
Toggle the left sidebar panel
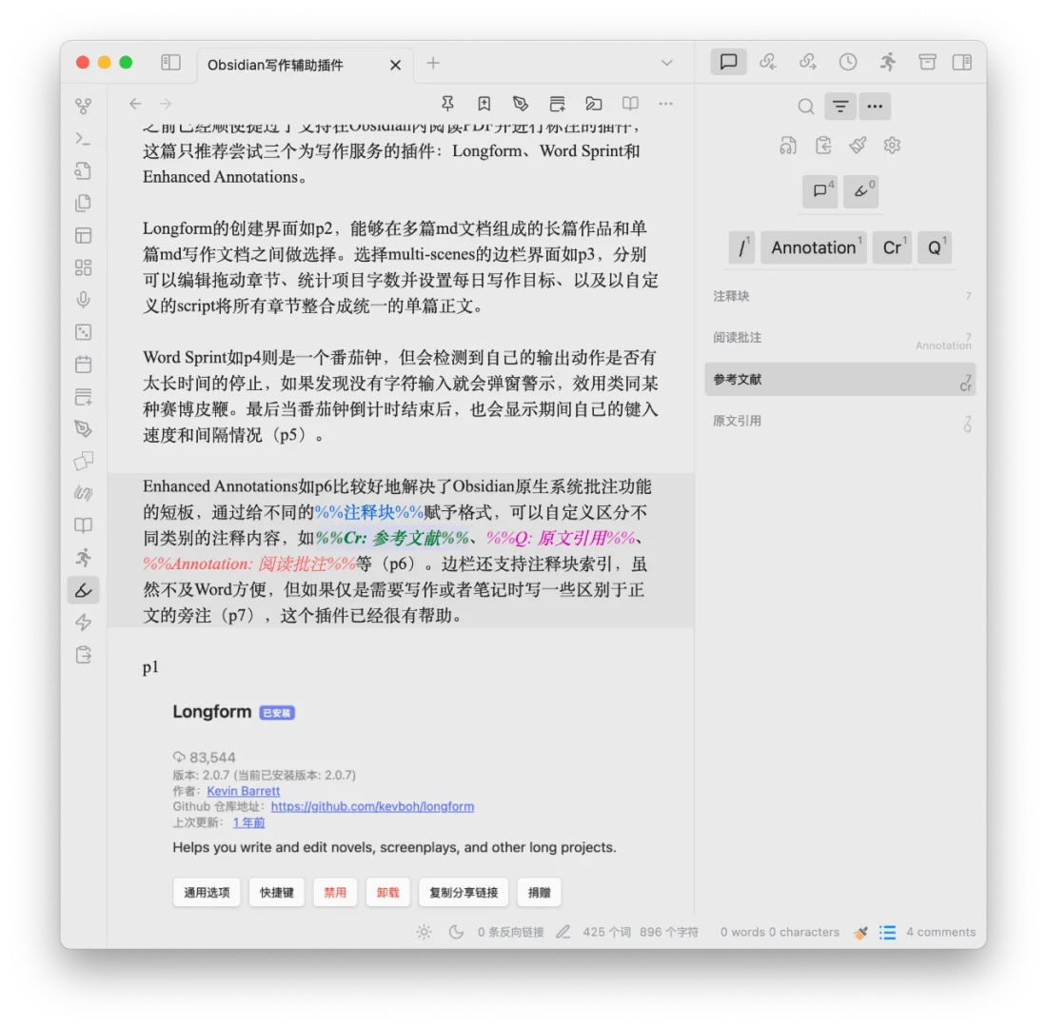point(171,63)
